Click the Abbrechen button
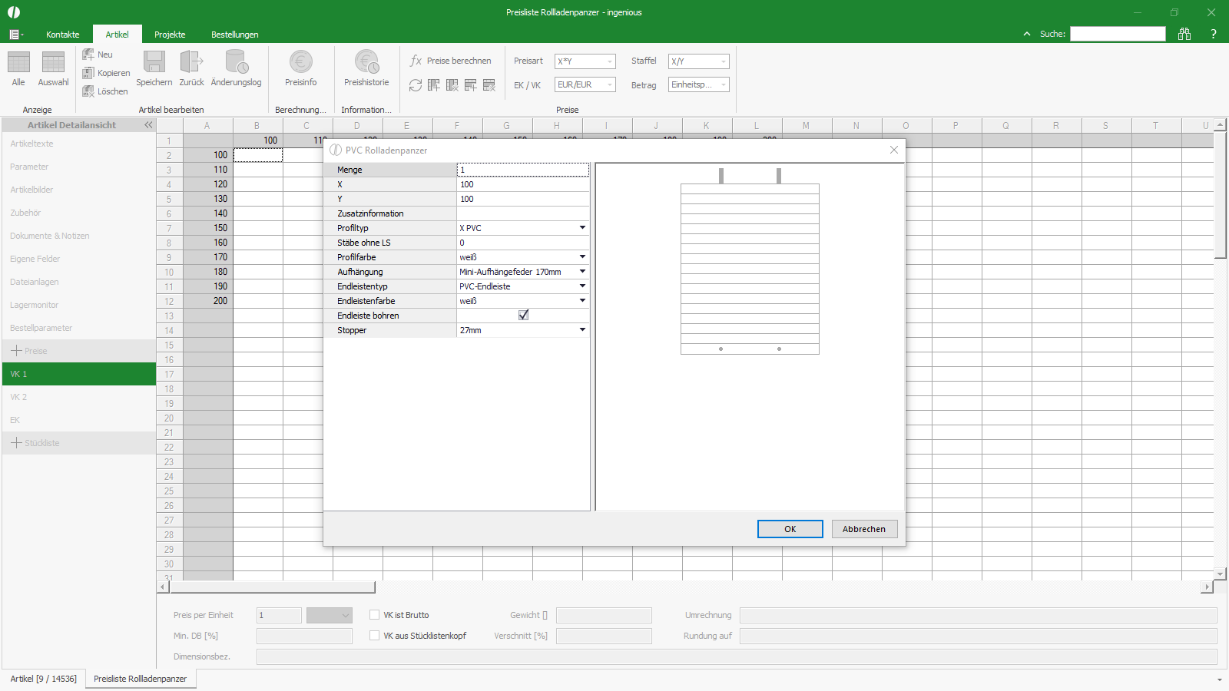1229x691 pixels. point(864,529)
